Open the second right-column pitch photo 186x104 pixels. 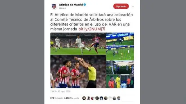click(120, 53)
